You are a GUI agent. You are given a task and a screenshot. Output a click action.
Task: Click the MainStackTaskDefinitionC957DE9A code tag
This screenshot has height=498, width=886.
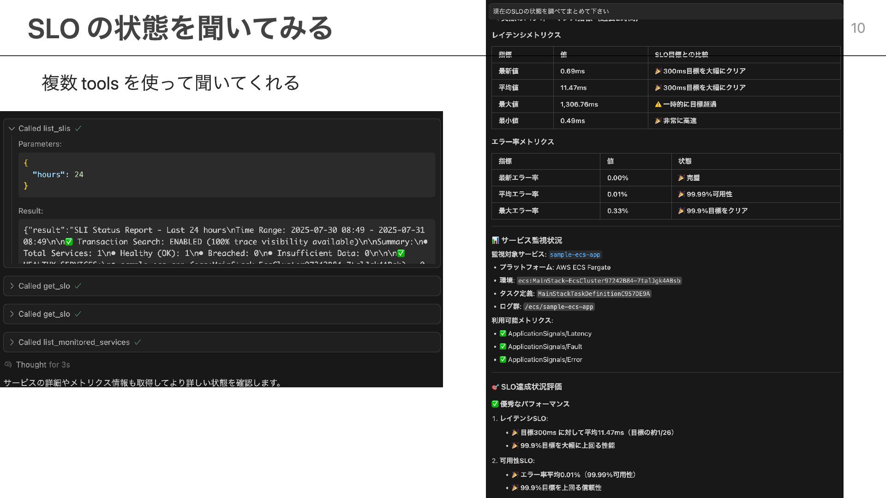tap(594, 294)
